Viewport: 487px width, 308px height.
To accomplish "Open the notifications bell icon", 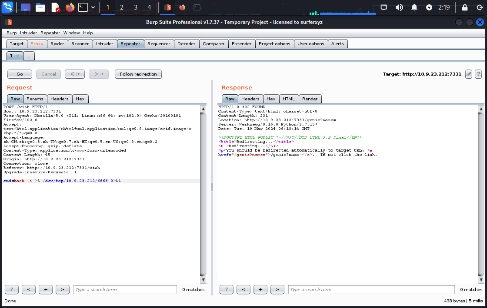I will [414, 7].
